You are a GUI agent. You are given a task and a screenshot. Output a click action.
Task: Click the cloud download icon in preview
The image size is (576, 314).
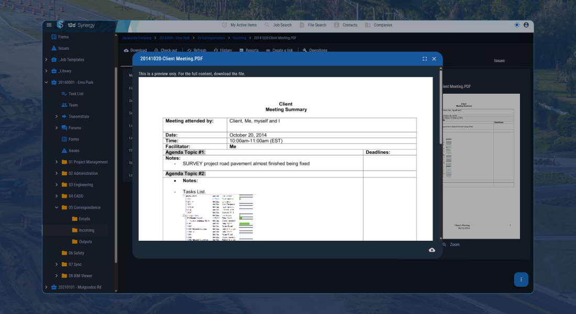pyautogui.click(x=432, y=250)
